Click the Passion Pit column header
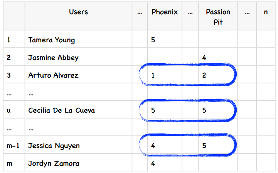Viewport: 278px width, 173px height. click(218, 17)
